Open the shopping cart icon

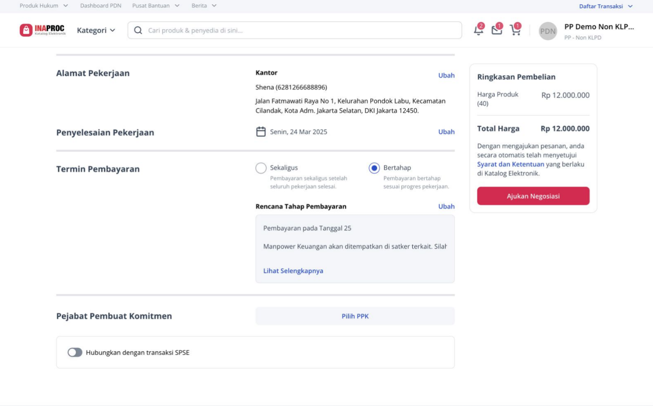(x=515, y=30)
